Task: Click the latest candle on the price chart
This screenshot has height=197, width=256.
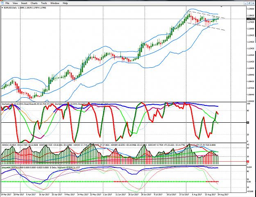Action: tap(218, 18)
